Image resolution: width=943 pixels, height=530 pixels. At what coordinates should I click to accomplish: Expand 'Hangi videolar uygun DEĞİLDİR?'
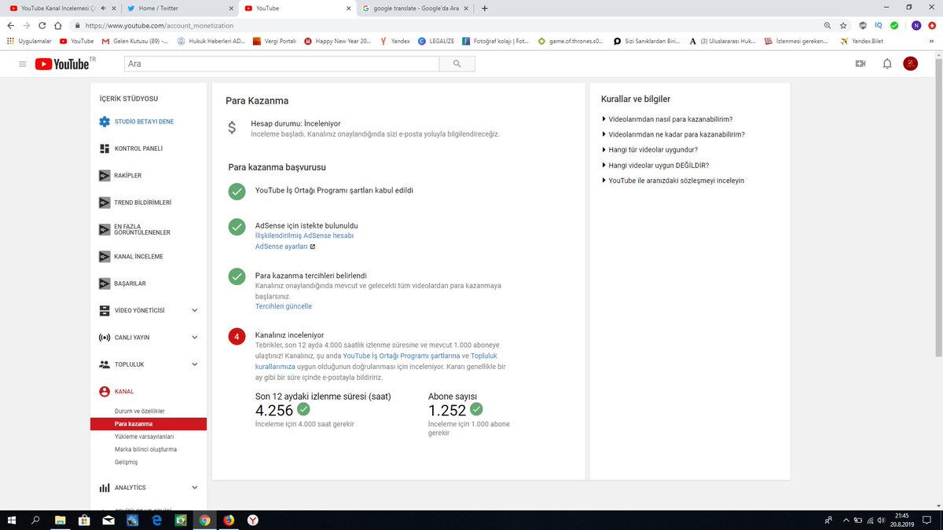pyautogui.click(x=655, y=165)
